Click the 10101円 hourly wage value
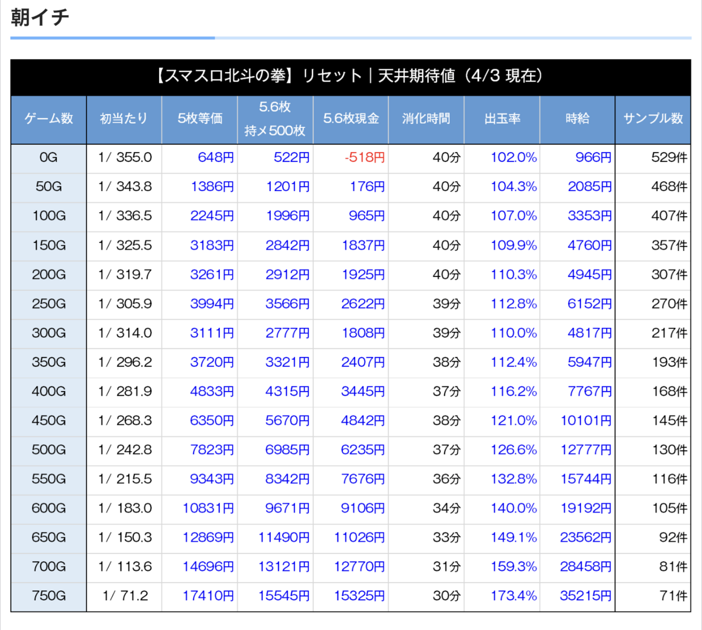This screenshot has width=702, height=630. pos(586,421)
